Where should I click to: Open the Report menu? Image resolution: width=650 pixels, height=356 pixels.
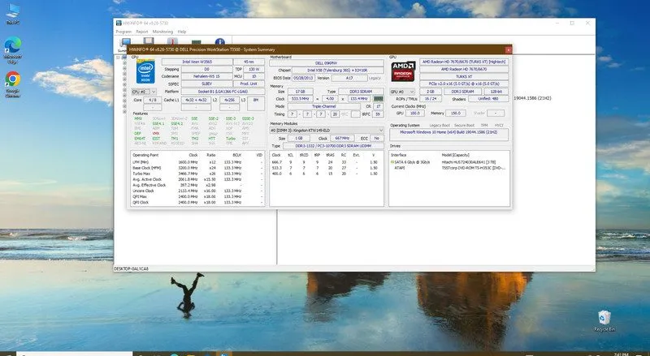point(141,32)
